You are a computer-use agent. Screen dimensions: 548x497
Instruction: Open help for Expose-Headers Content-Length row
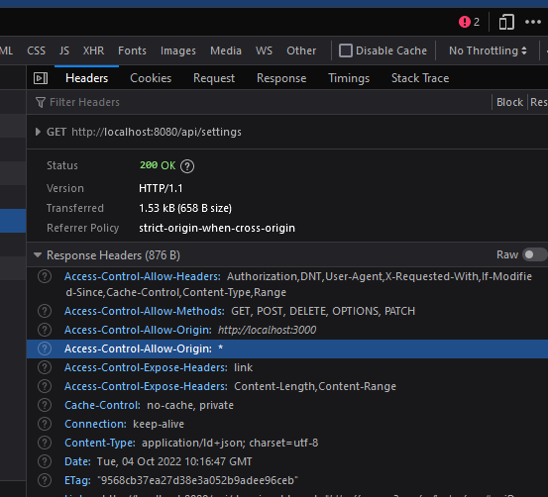pyautogui.click(x=45, y=386)
